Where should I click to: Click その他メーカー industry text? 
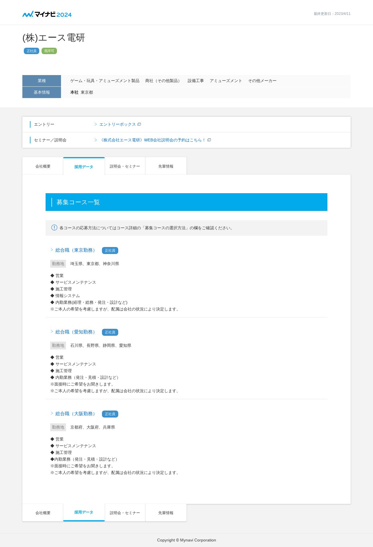262,81
